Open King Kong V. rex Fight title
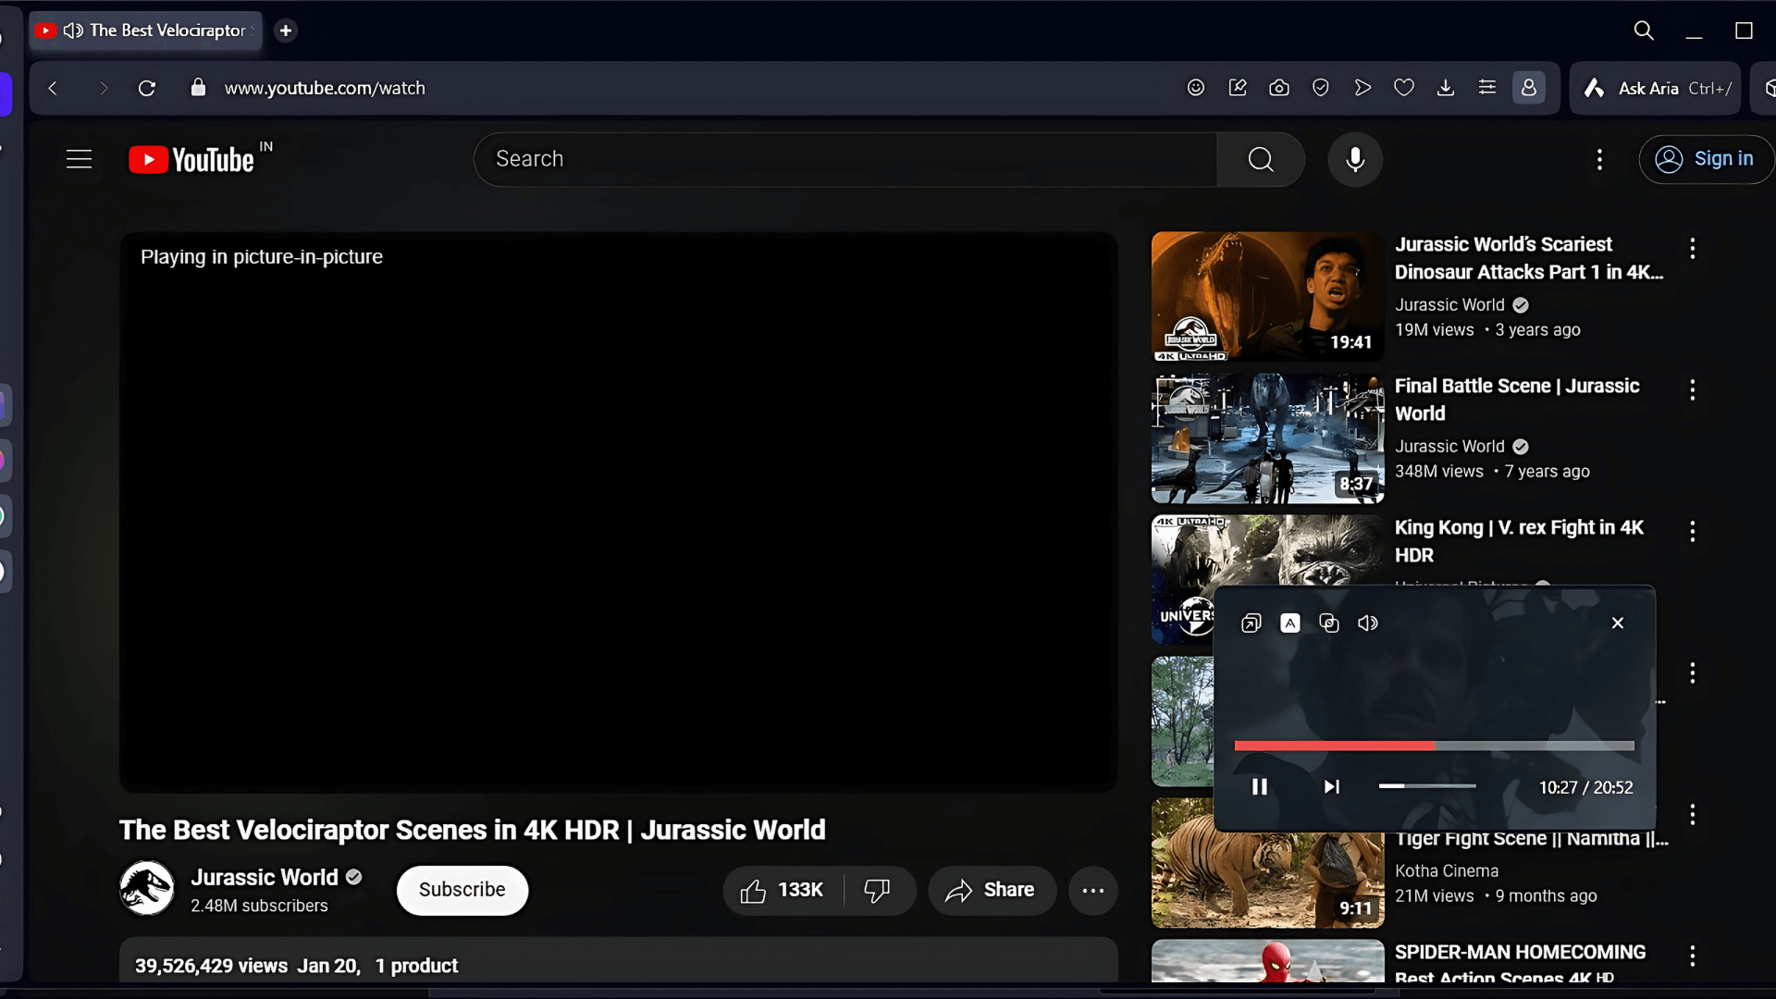1776x999 pixels. (1519, 541)
